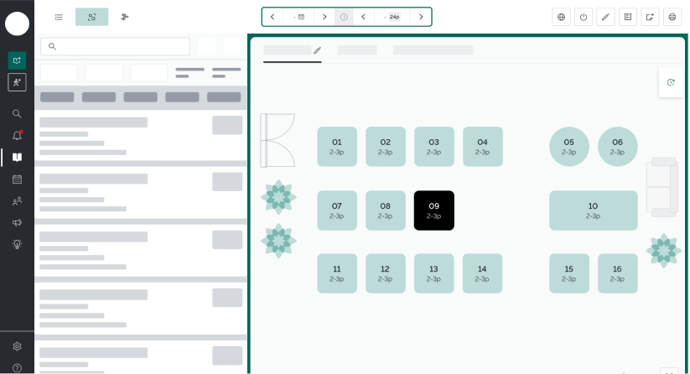Click the black highlighted table 09
Image resolution: width=690 pixels, height=374 pixels.
[x=434, y=210]
